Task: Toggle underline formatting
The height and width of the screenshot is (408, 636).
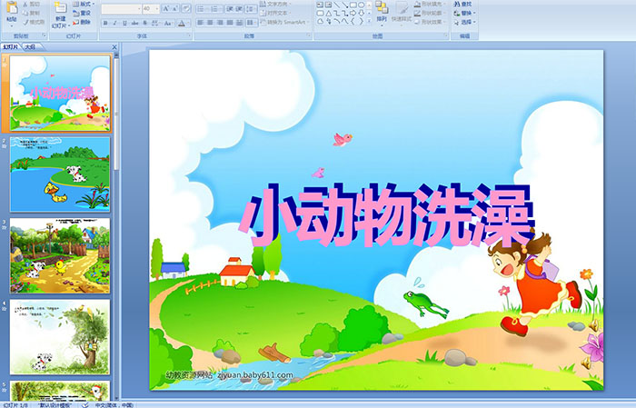Action: 125,23
